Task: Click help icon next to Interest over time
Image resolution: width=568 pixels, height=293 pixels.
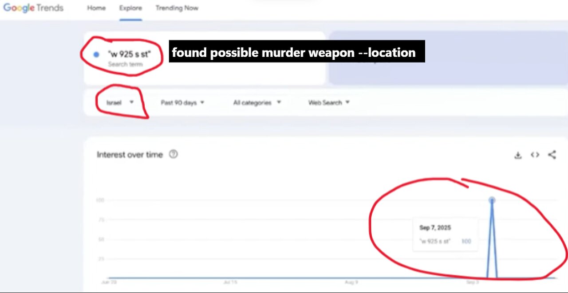Action: [174, 154]
